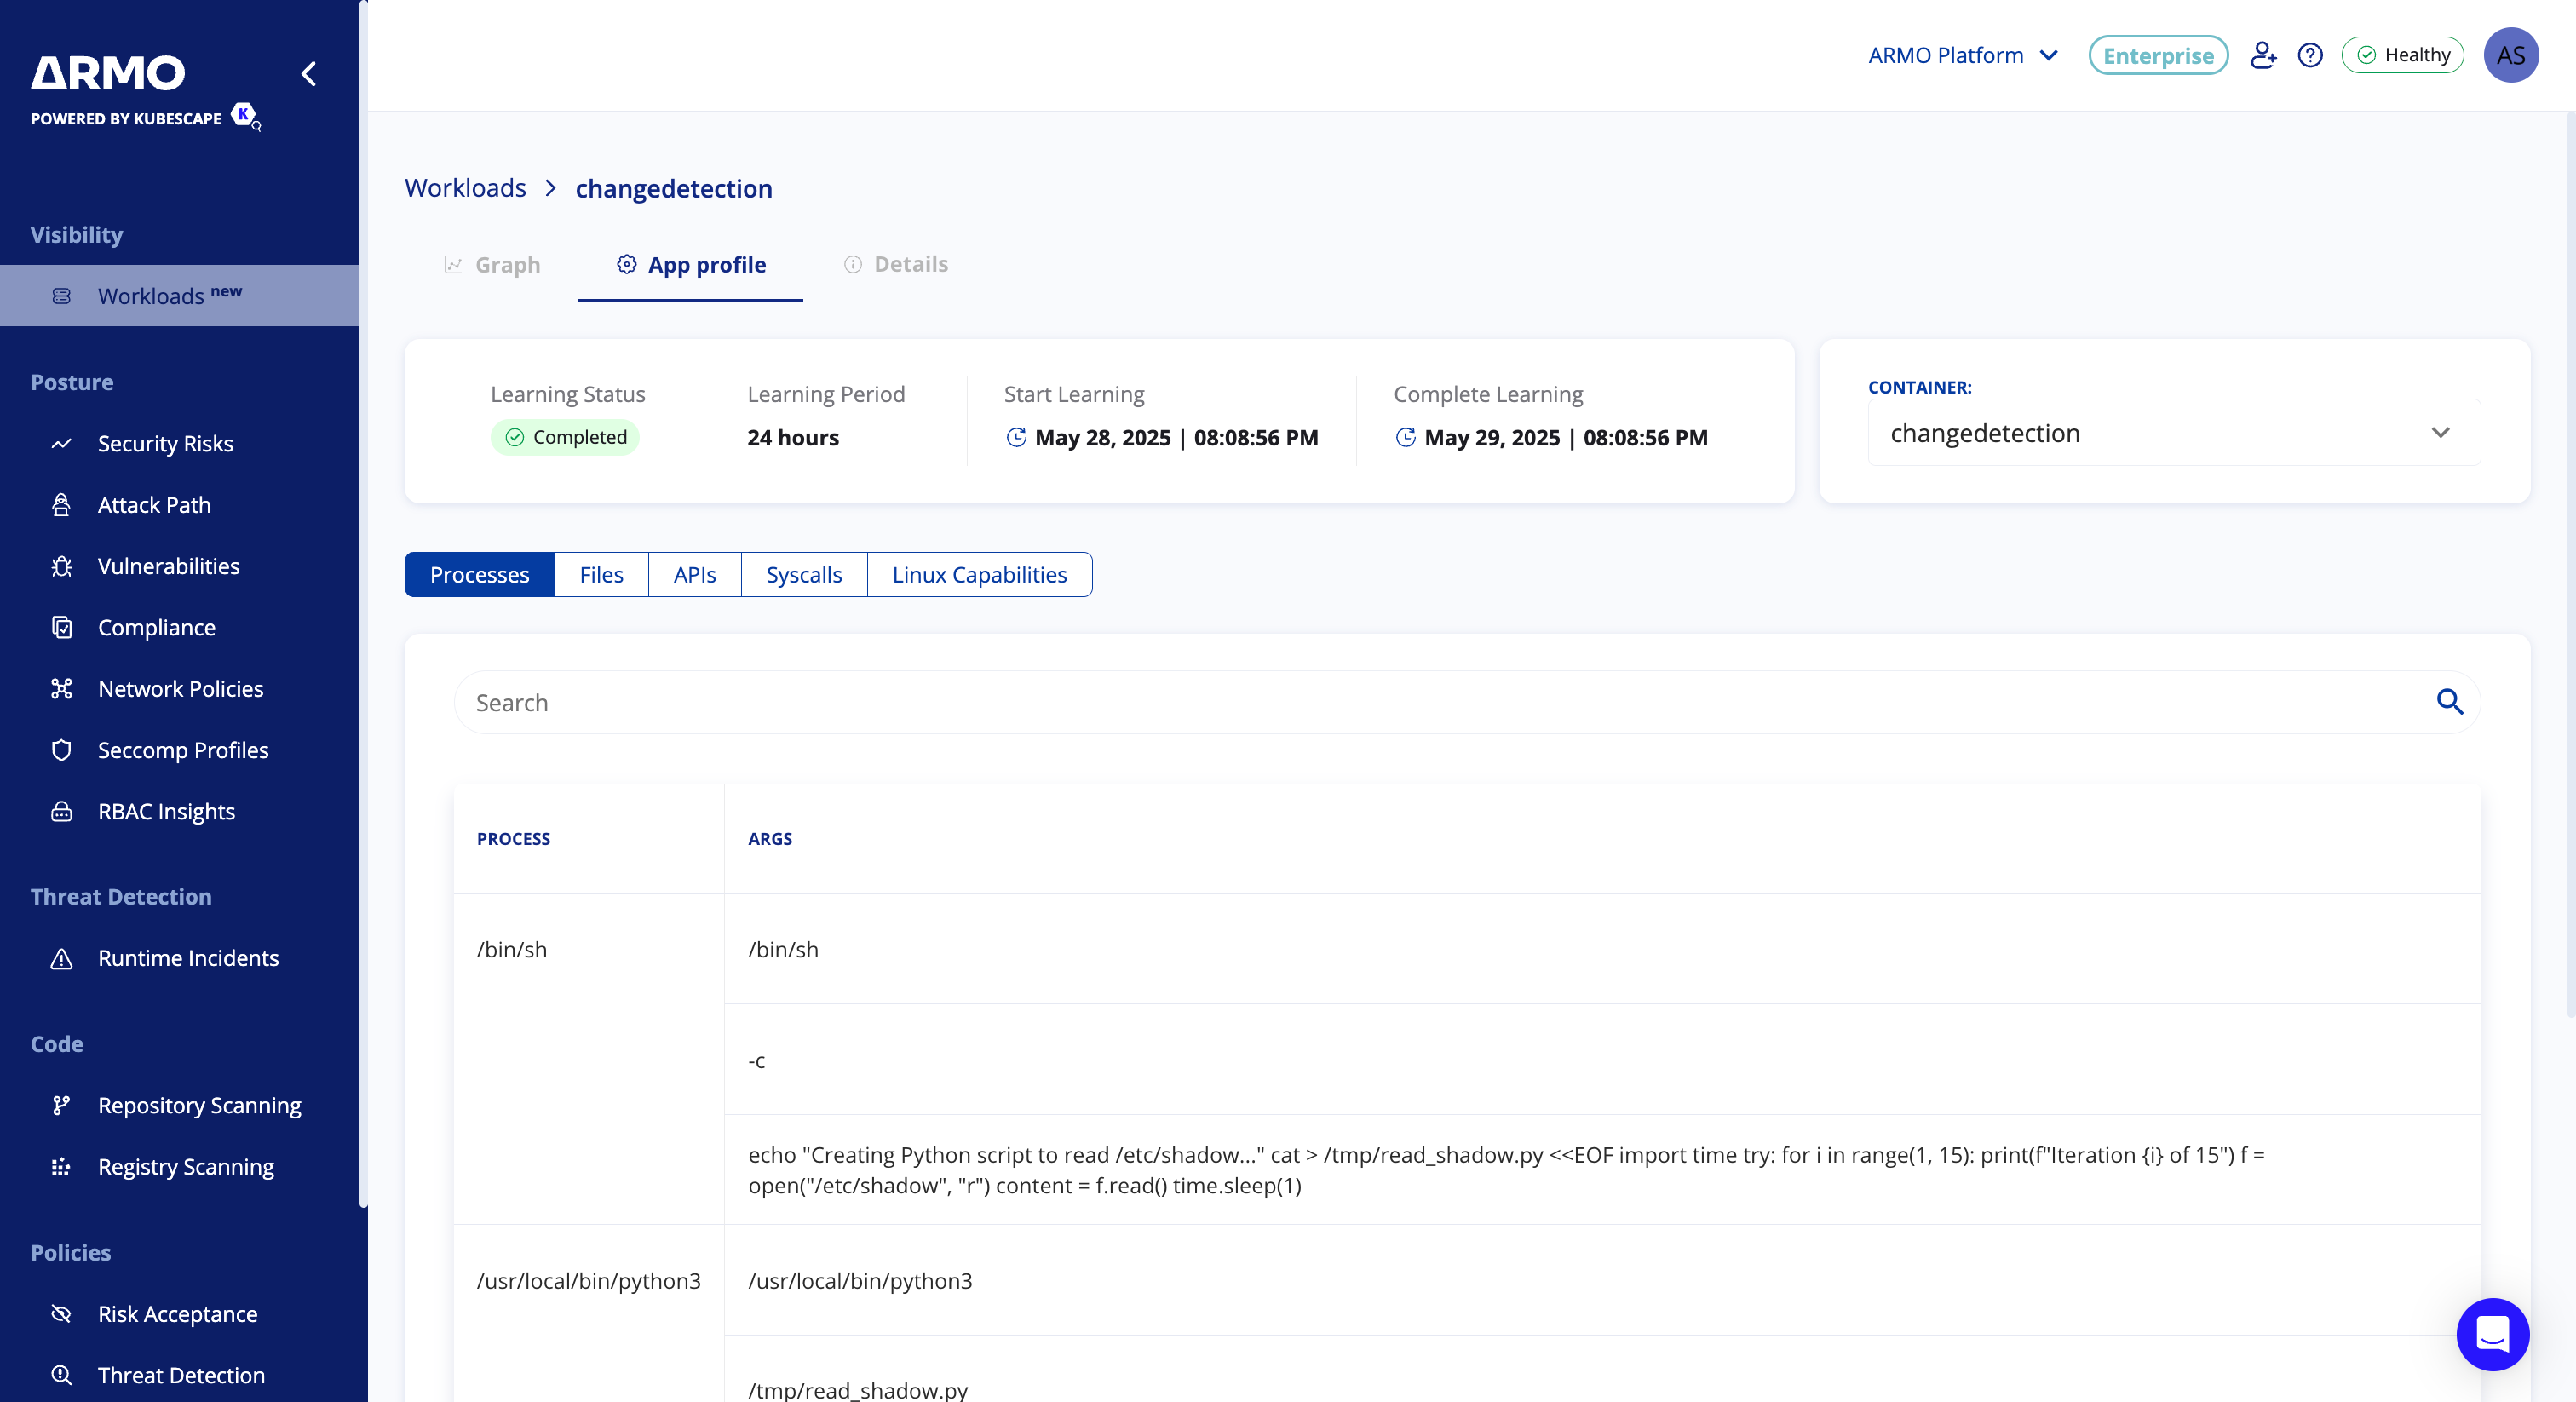Open Network Policies in sidebar
The height and width of the screenshot is (1402, 2576).
(x=180, y=689)
